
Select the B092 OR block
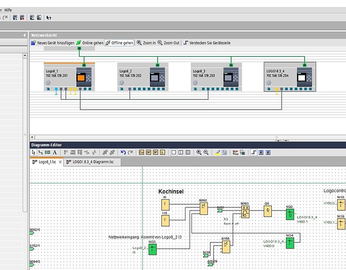tap(204, 208)
